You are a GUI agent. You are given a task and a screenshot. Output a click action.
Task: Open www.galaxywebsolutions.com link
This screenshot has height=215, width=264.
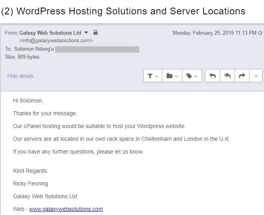66,209
